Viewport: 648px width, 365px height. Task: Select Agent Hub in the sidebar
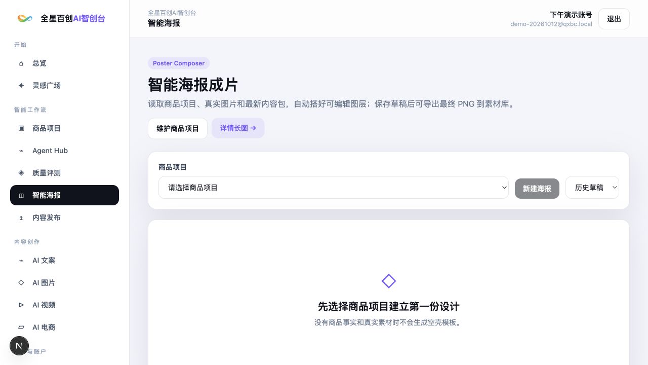65,151
